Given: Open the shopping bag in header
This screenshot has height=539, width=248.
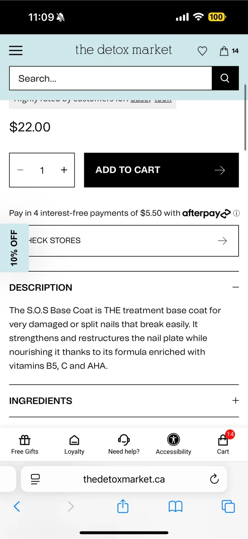Looking at the screenshot, I should tap(224, 51).
